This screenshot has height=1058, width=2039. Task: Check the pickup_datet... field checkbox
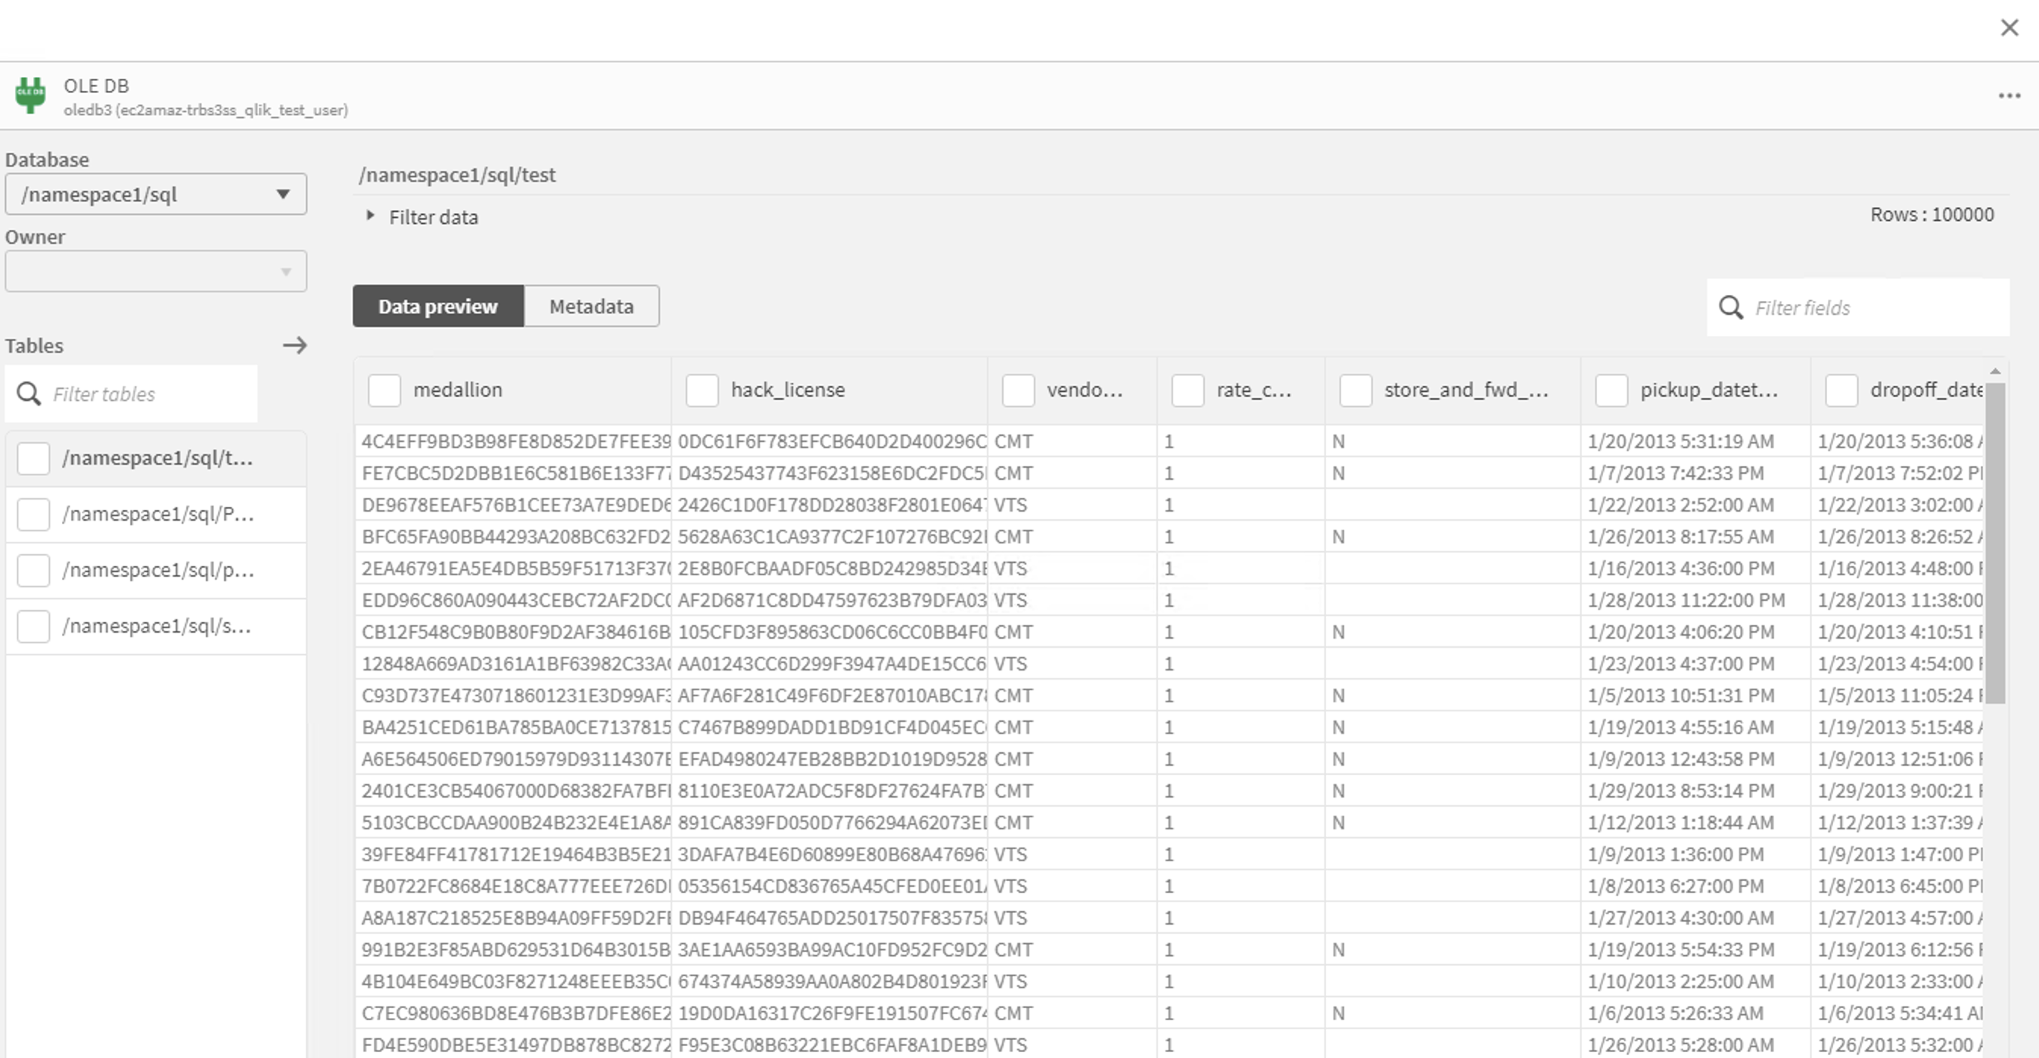(1611, 390)
